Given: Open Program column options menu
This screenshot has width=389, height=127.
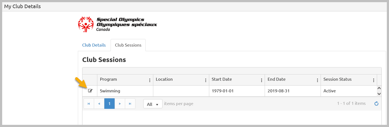Looking at the screenshot, I should (150, 80).
